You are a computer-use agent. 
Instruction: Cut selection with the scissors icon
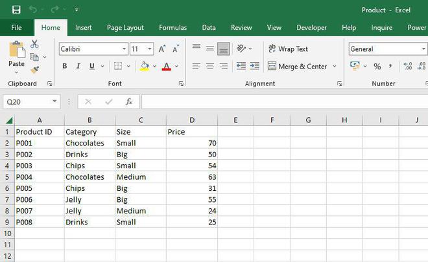coord(34,44)
